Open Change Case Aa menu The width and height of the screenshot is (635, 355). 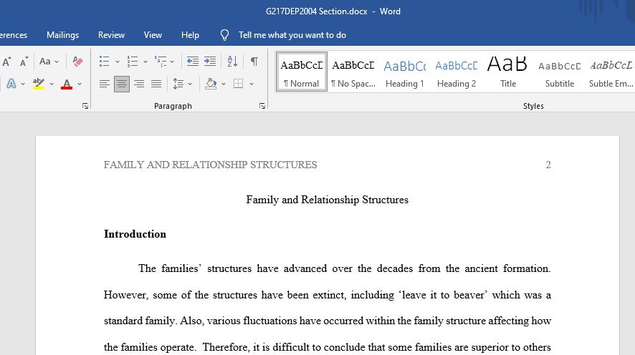tap(49, 62)
